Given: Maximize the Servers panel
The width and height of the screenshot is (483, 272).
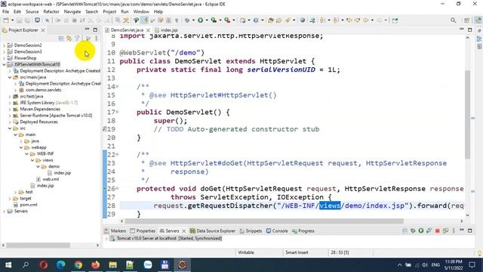Looking at the screenshot, I should tap(469, 230).
